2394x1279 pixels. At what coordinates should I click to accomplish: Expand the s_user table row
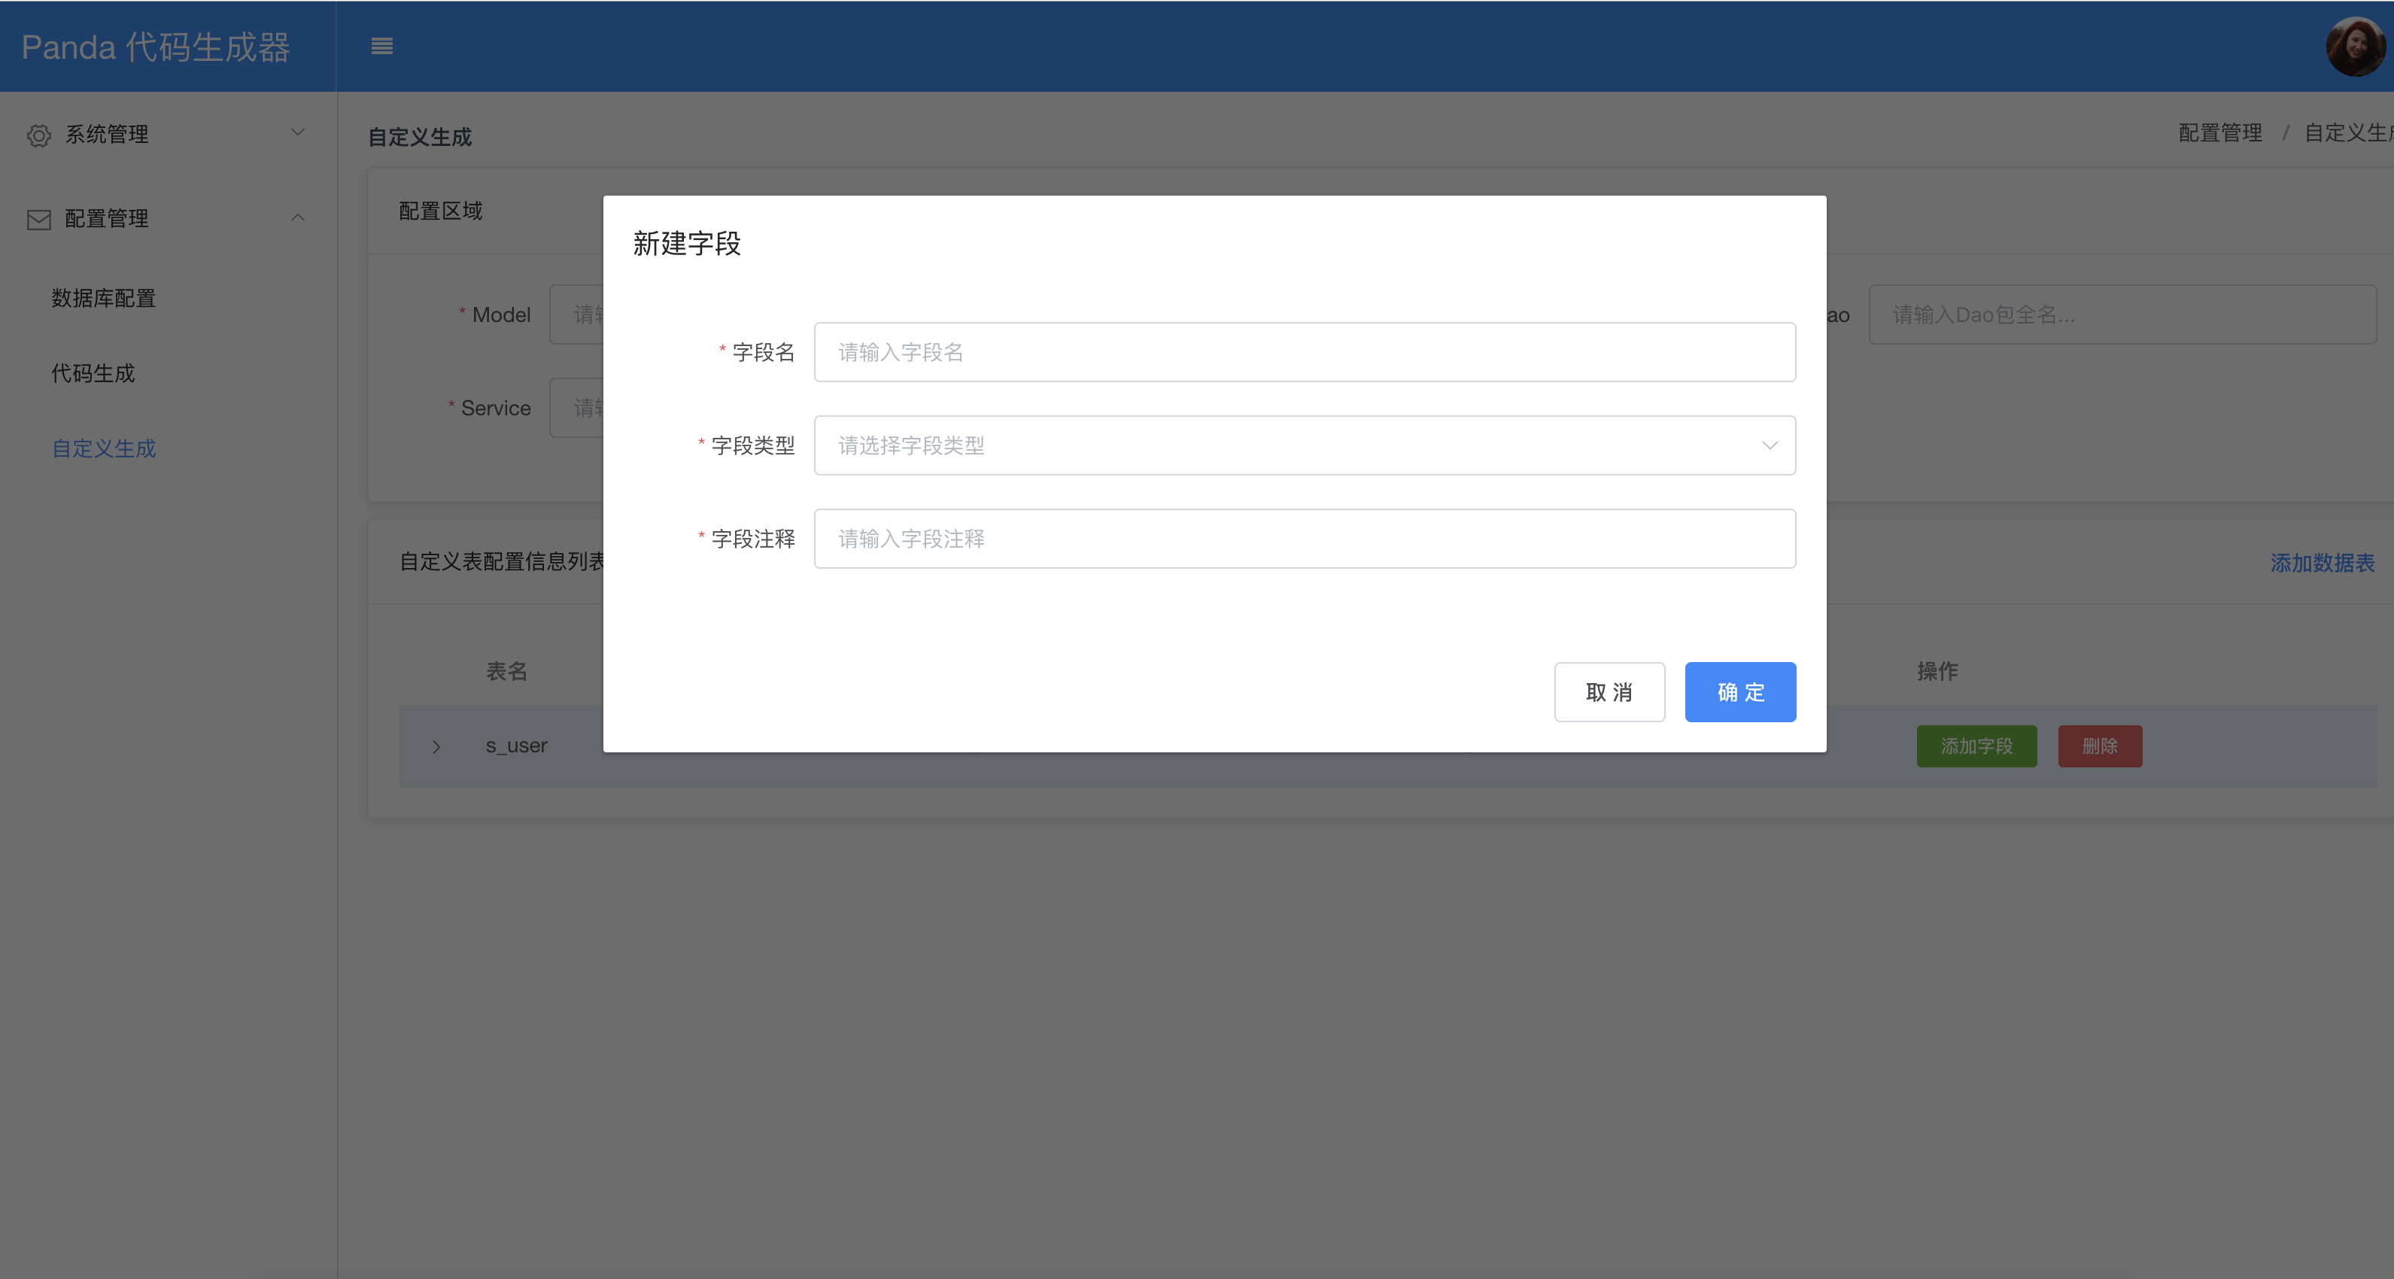click(436, 746)
